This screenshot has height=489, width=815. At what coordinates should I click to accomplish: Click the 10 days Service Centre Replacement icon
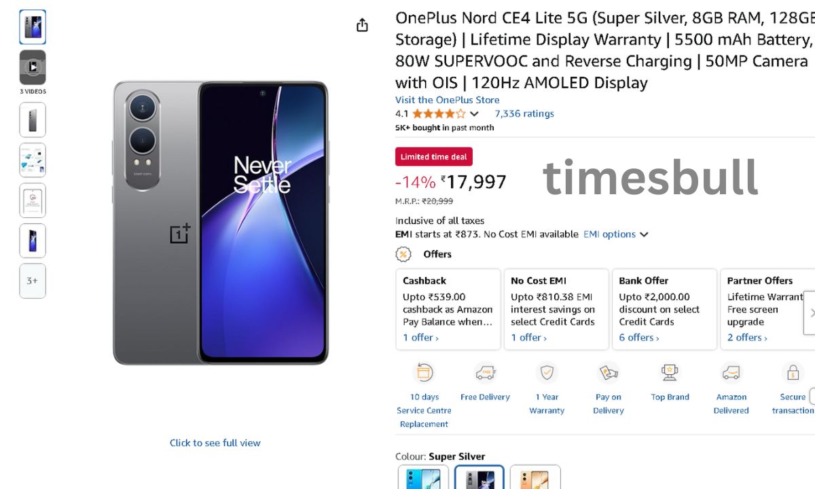(424, 373)
